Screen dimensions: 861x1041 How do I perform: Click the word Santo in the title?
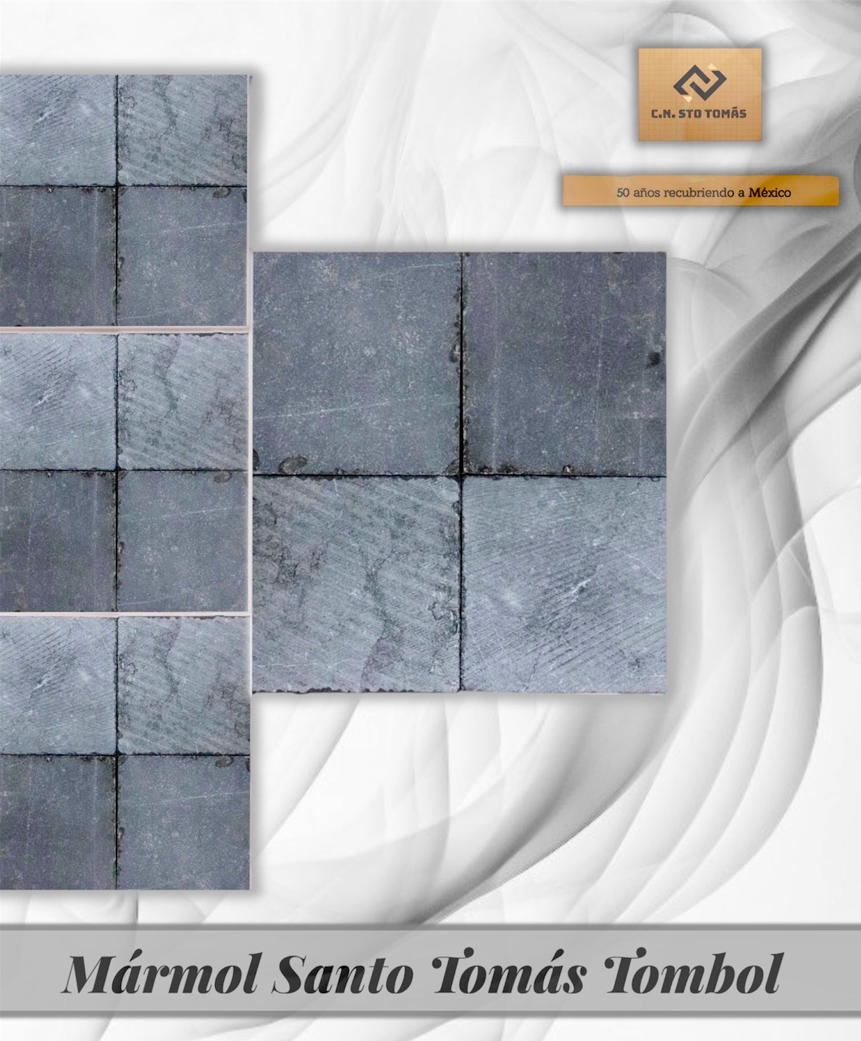343,973
